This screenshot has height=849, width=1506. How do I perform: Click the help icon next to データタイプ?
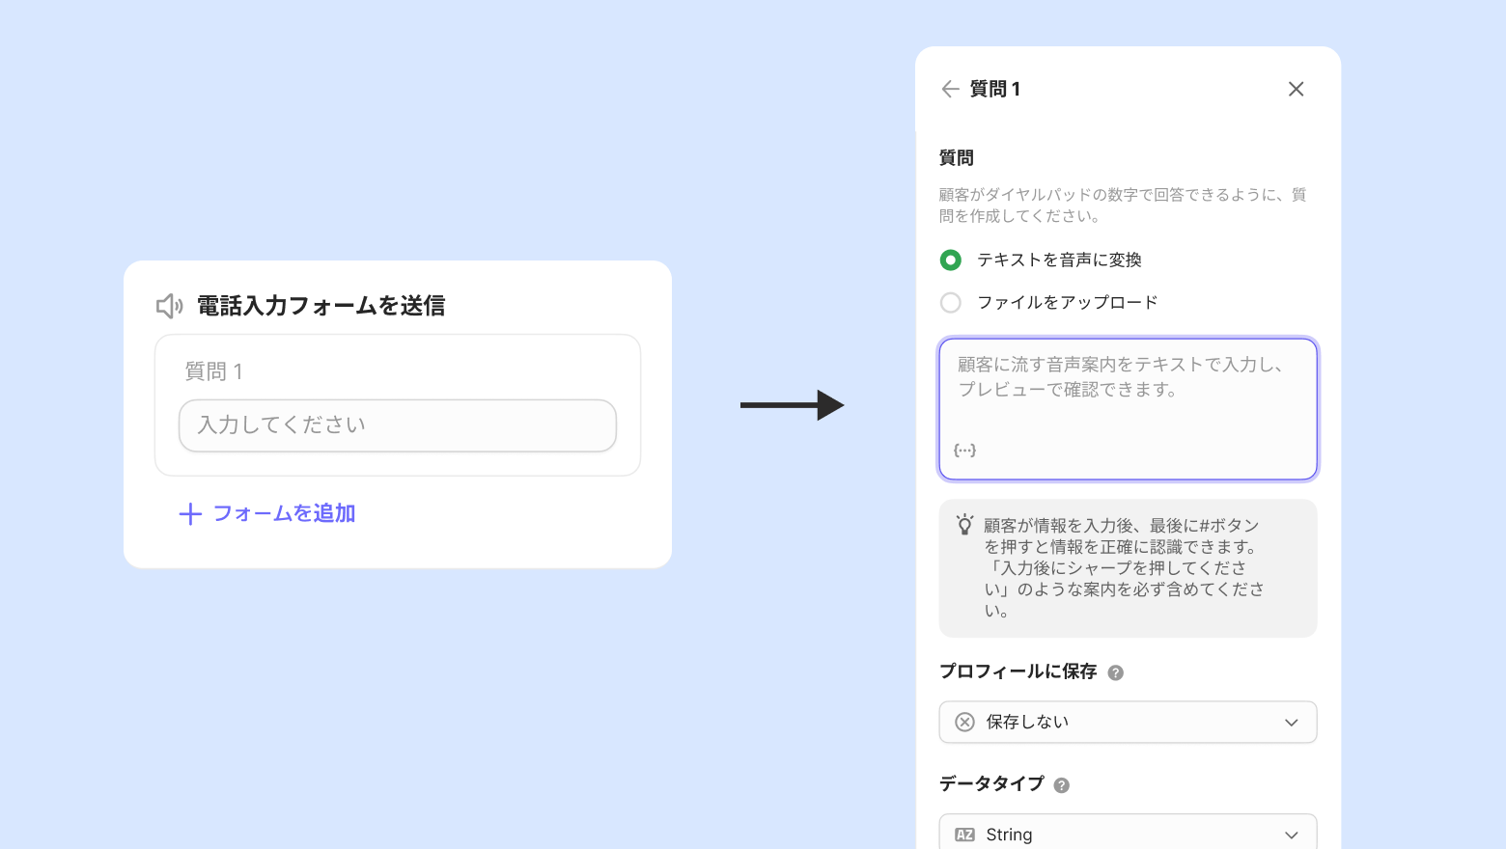(x=1061, y=785)
